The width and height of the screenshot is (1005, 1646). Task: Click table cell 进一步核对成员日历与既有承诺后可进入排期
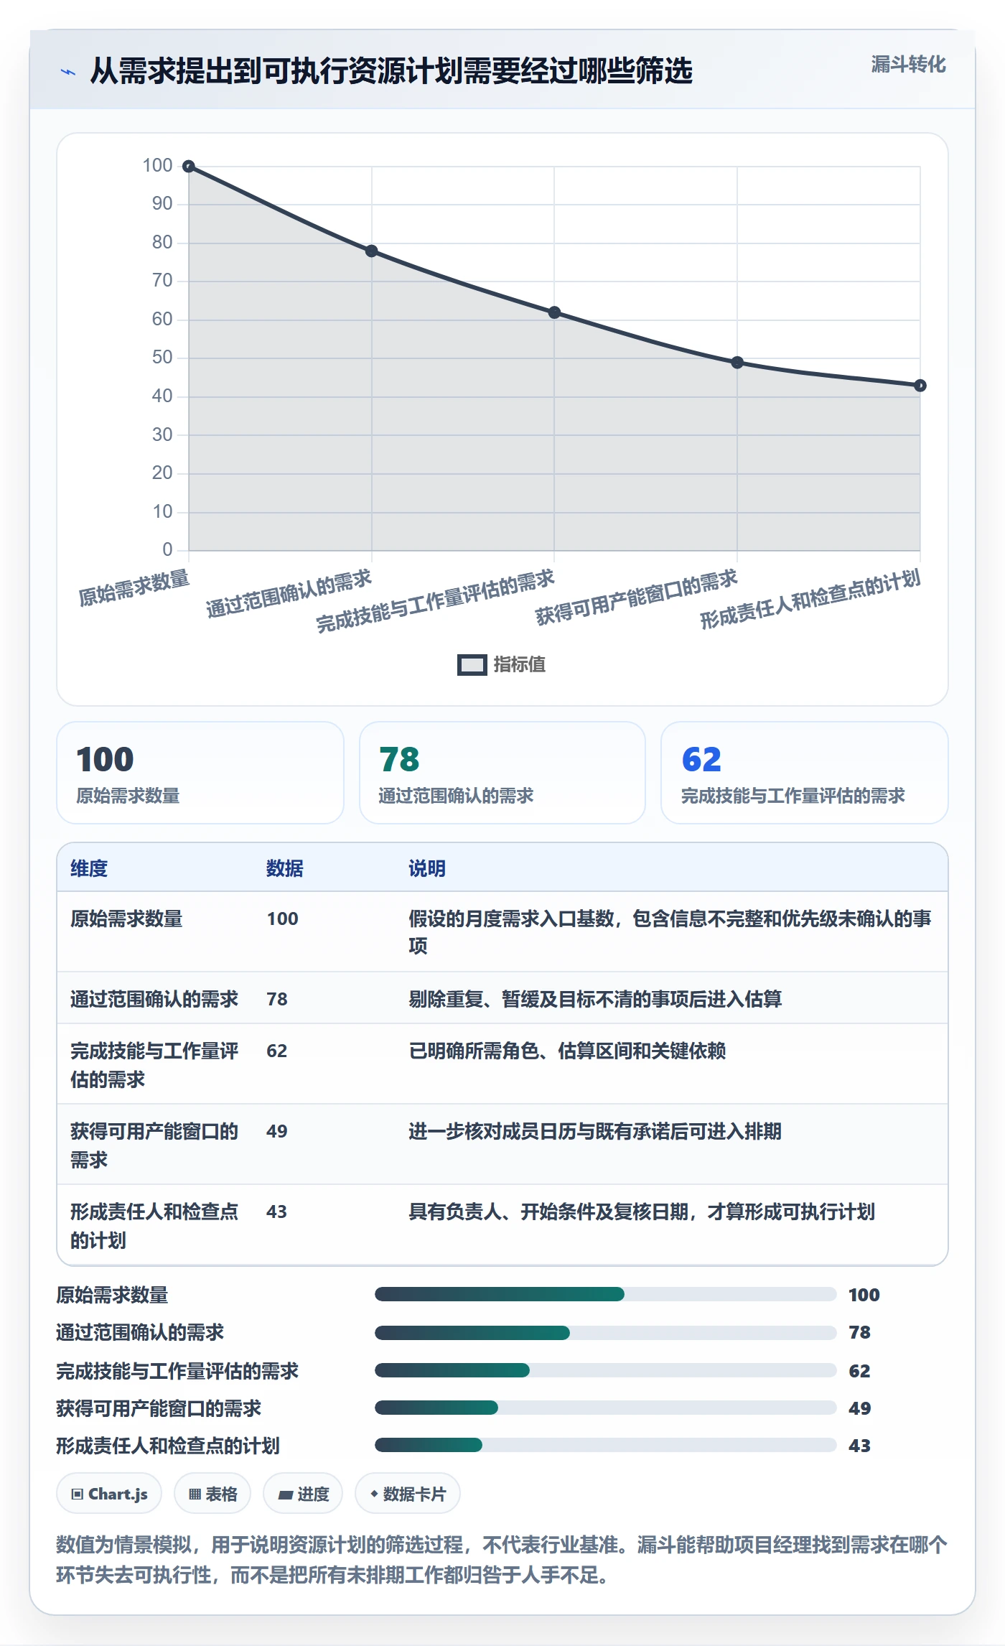click(595, 1131)
